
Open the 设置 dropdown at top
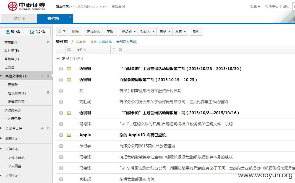point(255,6)
